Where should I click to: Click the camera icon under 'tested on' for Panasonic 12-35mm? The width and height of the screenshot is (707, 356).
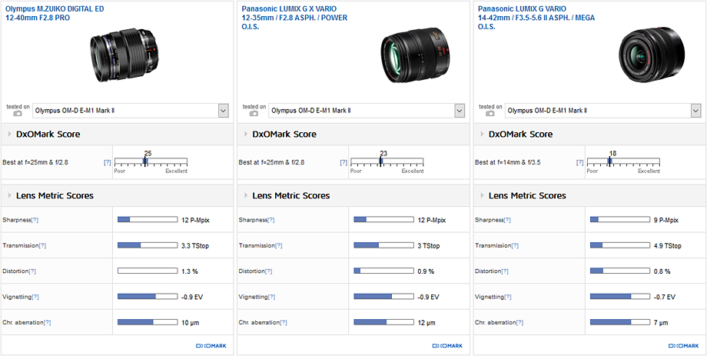pyautogui.click(x=254, y=114)
